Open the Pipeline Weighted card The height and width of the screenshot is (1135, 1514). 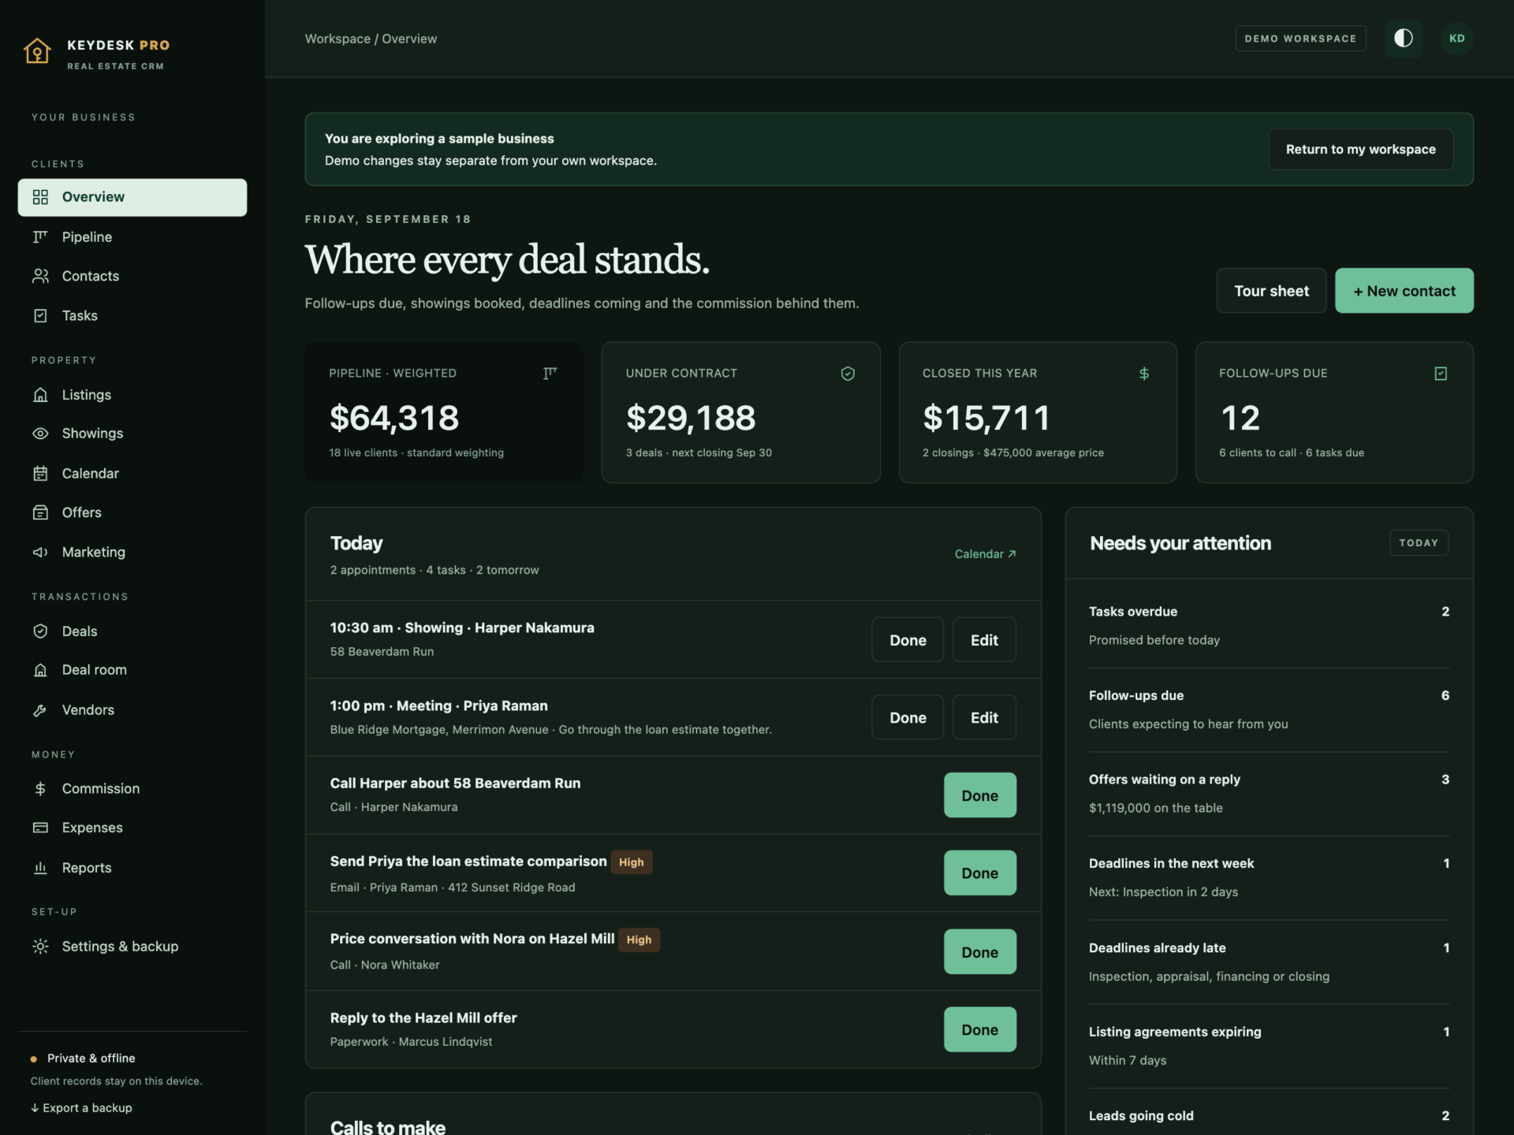[444, 412]
